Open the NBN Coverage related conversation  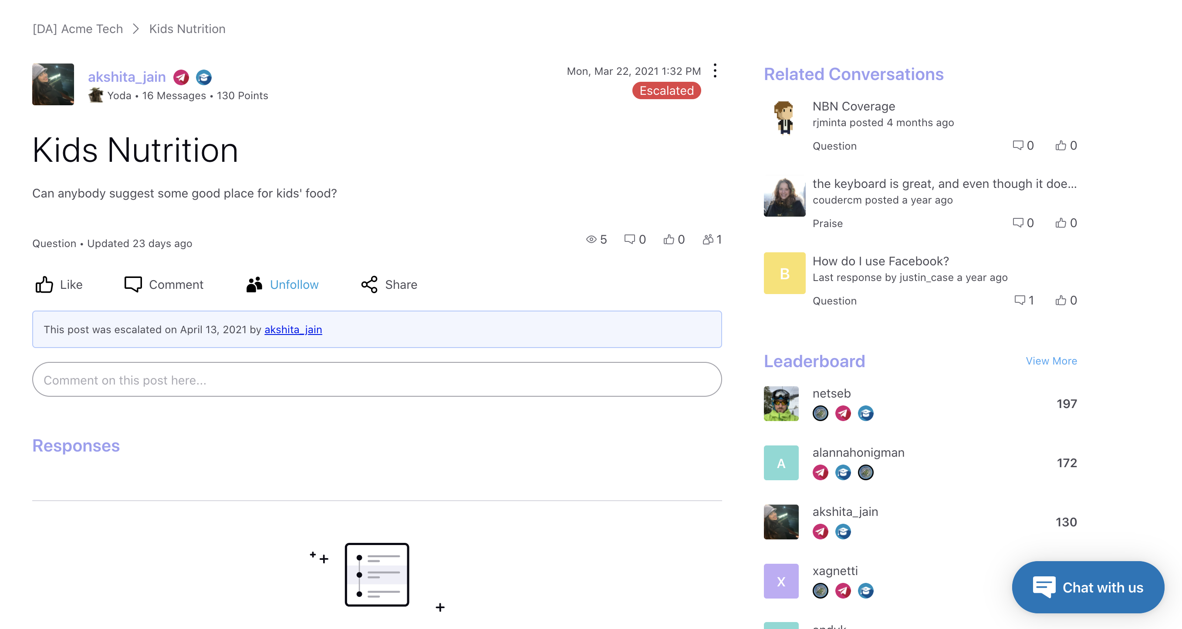[x=854, y=105]
